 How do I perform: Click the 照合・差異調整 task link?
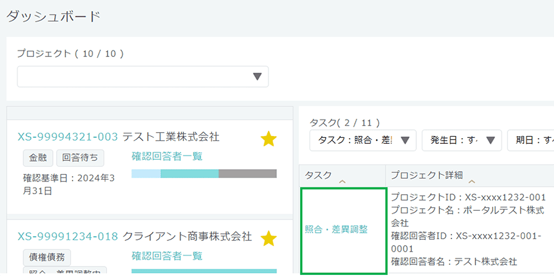click(x=336, y=230)
